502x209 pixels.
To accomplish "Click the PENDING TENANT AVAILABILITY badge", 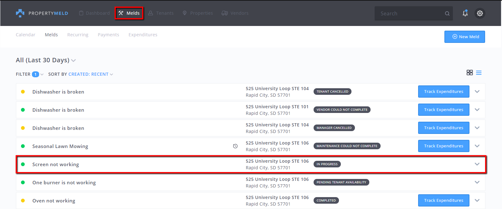I will pyautogui.click(x=341, y=182).
